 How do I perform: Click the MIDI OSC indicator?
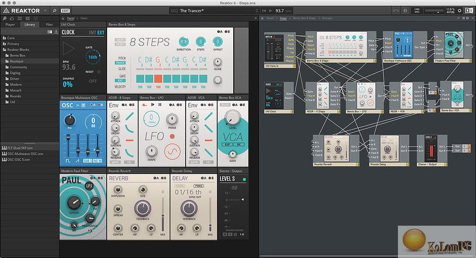tap(417, 10)
